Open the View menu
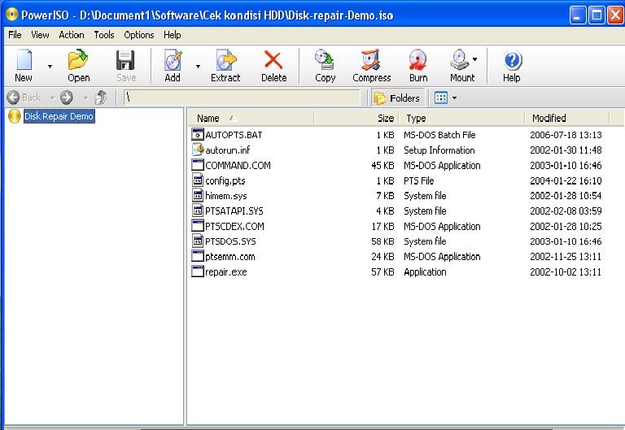The width and height of the screenshot is (625, 430). click(40, 35)
